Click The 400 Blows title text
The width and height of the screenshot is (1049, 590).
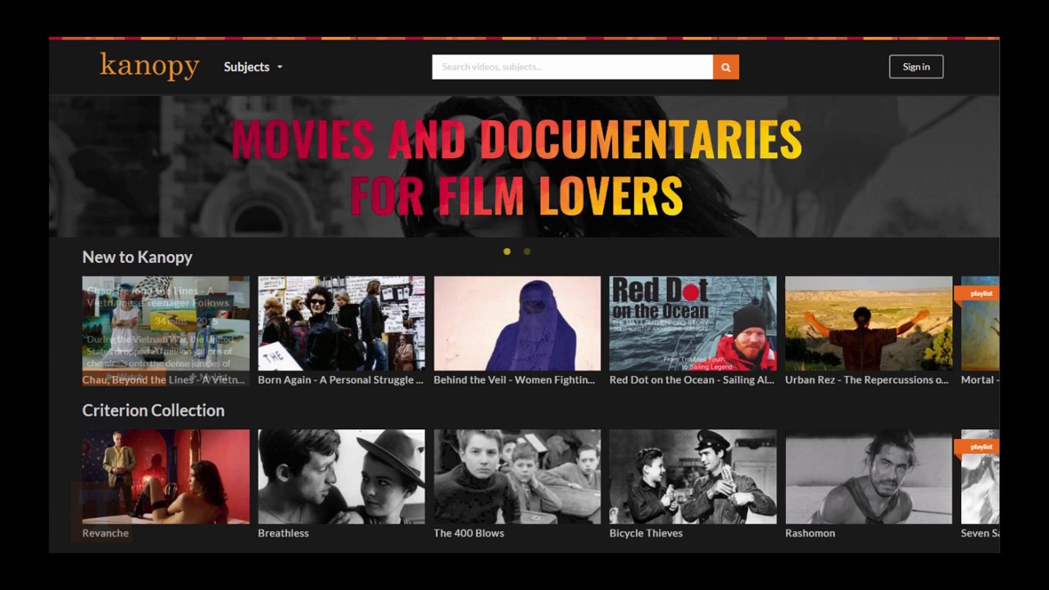point(469,533)
